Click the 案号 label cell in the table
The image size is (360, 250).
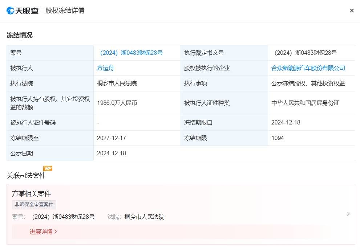(x=50, y=53)
